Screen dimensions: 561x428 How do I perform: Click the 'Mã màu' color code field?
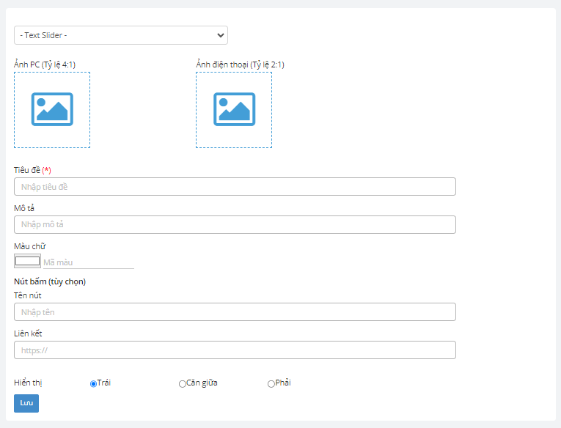pyautogui.click(x=88, y=262)
